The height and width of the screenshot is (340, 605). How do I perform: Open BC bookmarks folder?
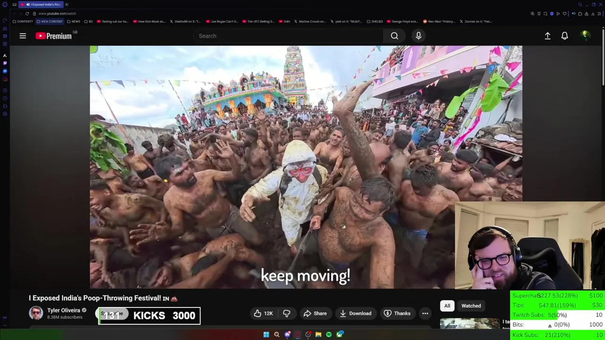tap(89, 21)
